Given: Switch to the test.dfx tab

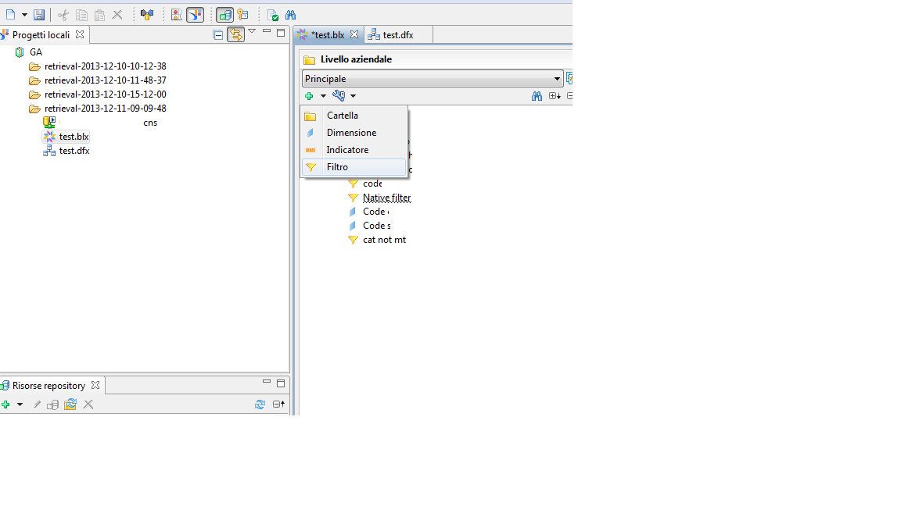Looking at the screenshot, I should [x=397, y=34].
